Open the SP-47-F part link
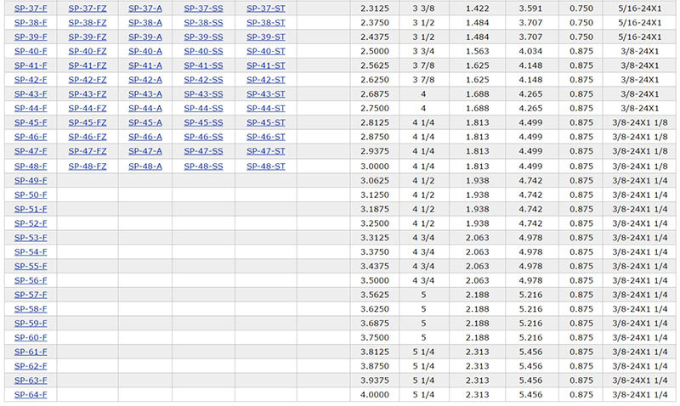The width and height of the screenshot is (680, 406). coord(31,151)
